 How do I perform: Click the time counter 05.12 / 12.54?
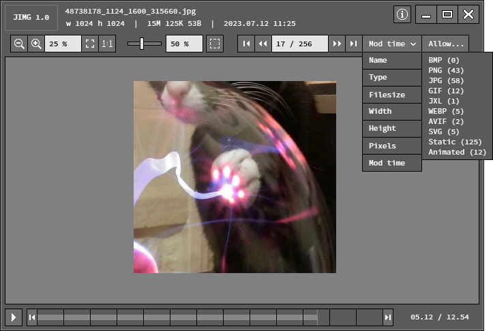pyautogui.click(x=440, y=317)
